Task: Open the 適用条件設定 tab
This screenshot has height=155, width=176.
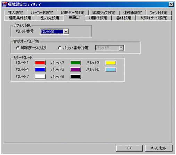Action: pos(20,18)
